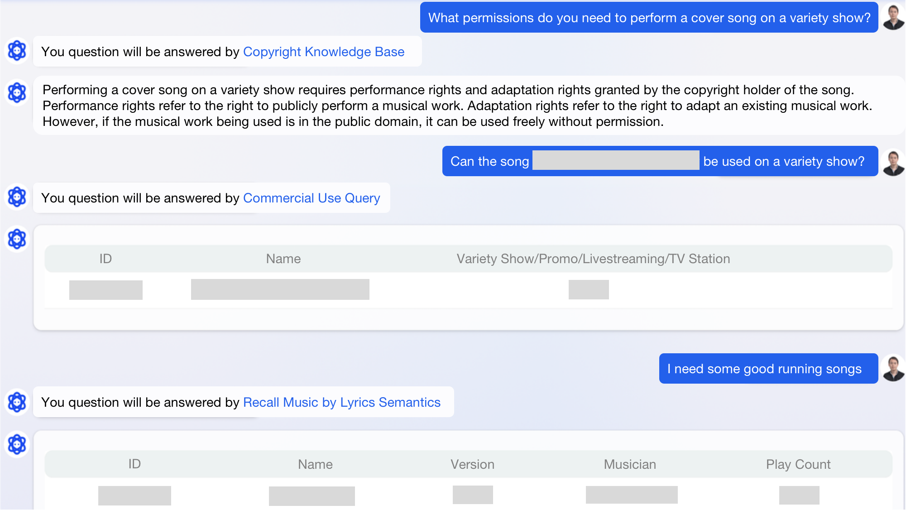Click the bot icon beside Copyright Knowledge Base message
The image size is (906, 510).
click(17, 51)
